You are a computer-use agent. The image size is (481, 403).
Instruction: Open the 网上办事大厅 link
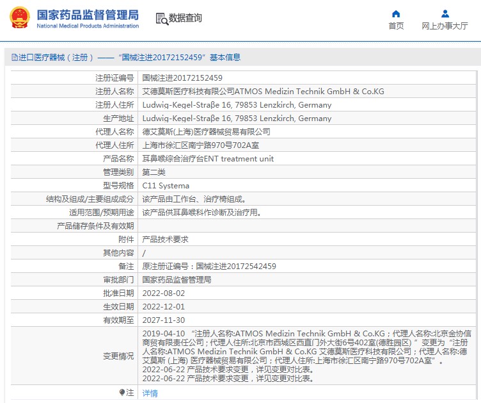445,26
